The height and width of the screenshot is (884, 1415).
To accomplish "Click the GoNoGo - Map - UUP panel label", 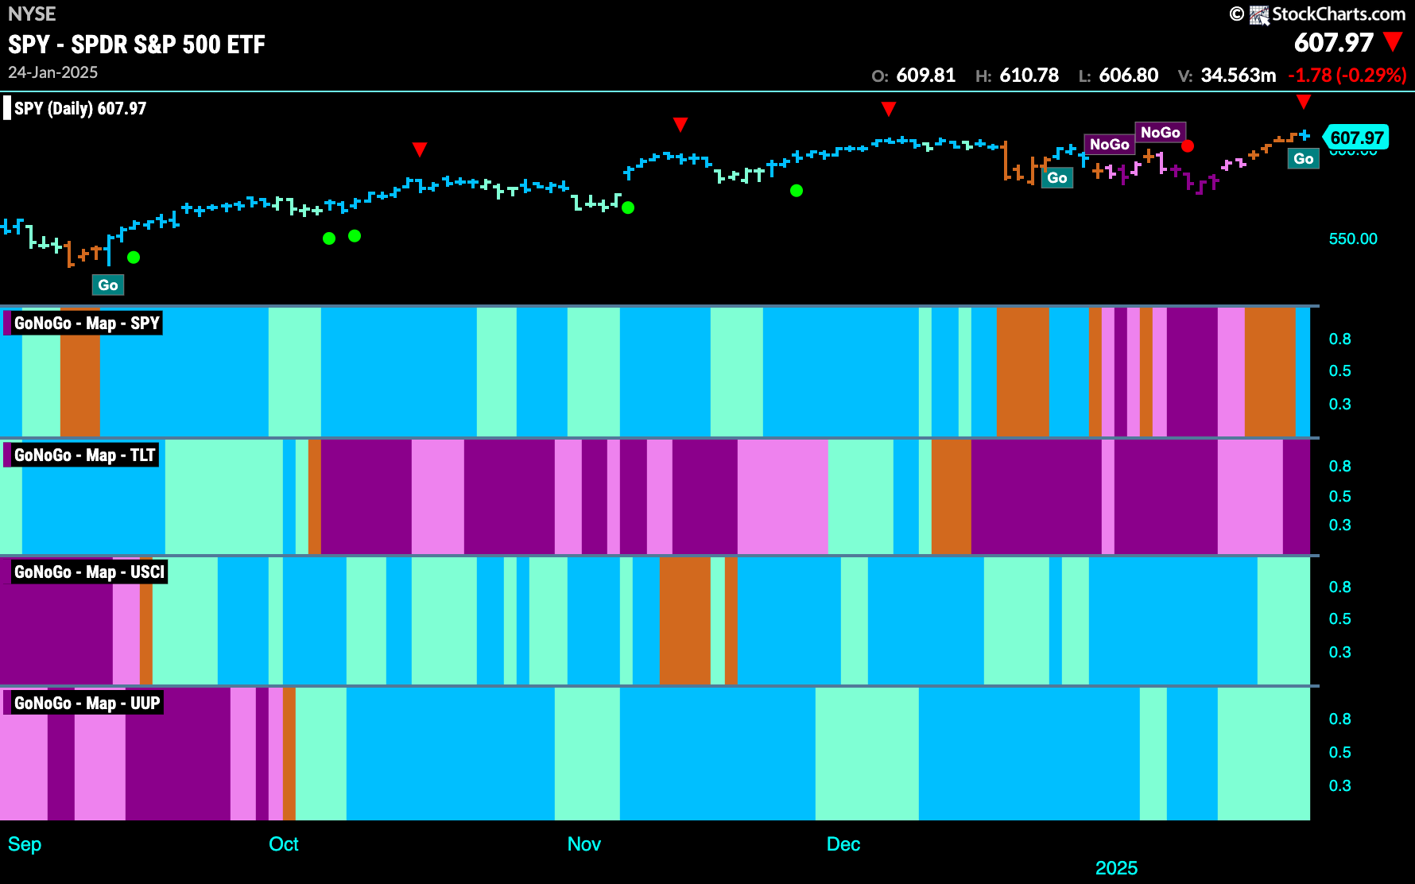I will pyautogui.click(x=83, y=703).
